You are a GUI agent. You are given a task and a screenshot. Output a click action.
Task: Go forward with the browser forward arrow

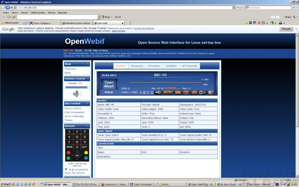point(8,8)
